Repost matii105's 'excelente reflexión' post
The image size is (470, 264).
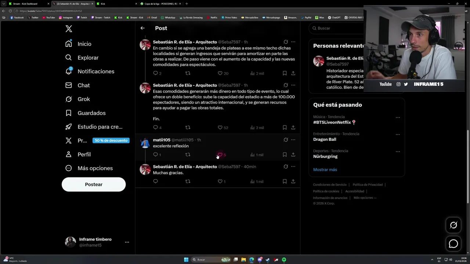188,155
